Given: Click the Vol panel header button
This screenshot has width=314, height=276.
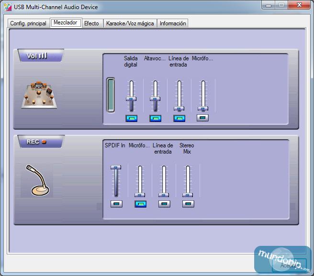Looking at the screenshot, I should click(x=41, y=55).
